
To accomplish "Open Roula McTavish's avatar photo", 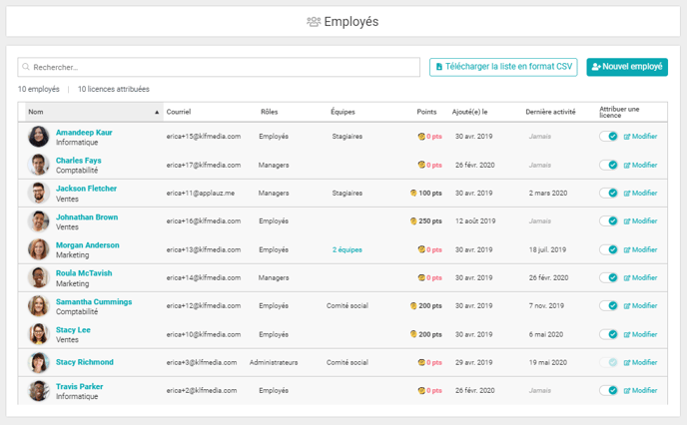I will 39,277.
